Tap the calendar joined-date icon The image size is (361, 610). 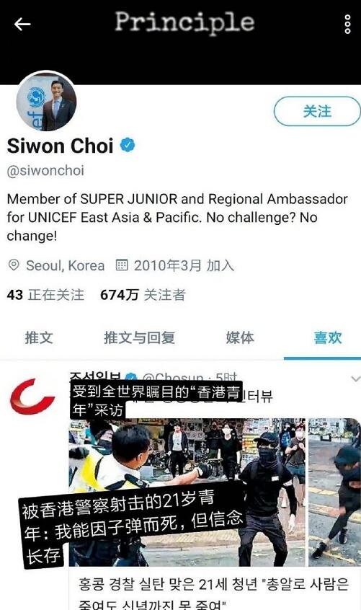[122, 265]
